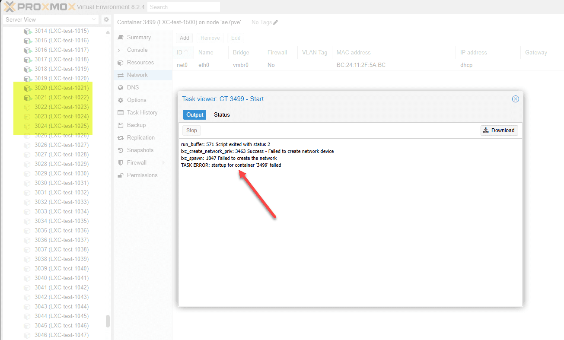Viewport: 564px width, 340px height.
Task: Click the gear icon beside Server View
Action: (106, 19)
